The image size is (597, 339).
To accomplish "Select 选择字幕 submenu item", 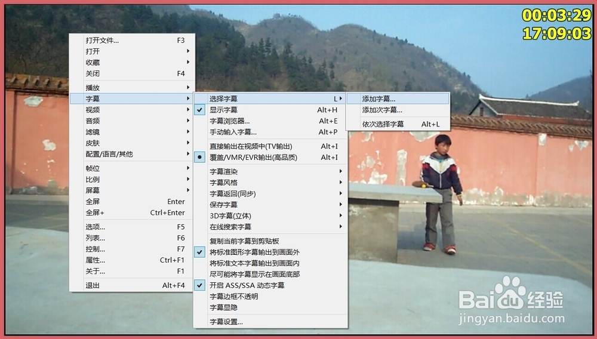I will click(x=270, y=98).
